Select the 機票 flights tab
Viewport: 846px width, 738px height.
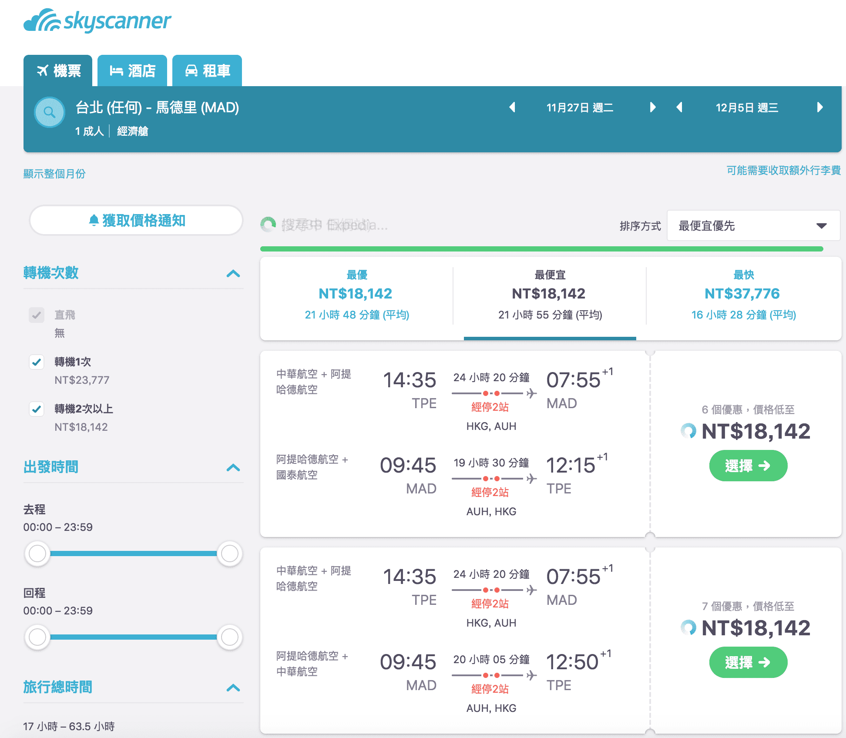click(x=58, y=70)
